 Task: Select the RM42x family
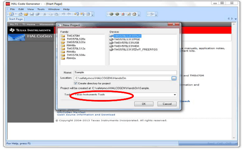pos(71,58)
